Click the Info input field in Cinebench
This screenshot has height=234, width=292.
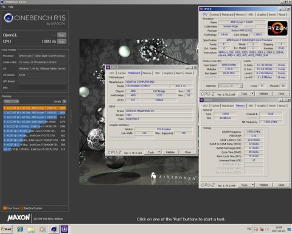[42, 88]
